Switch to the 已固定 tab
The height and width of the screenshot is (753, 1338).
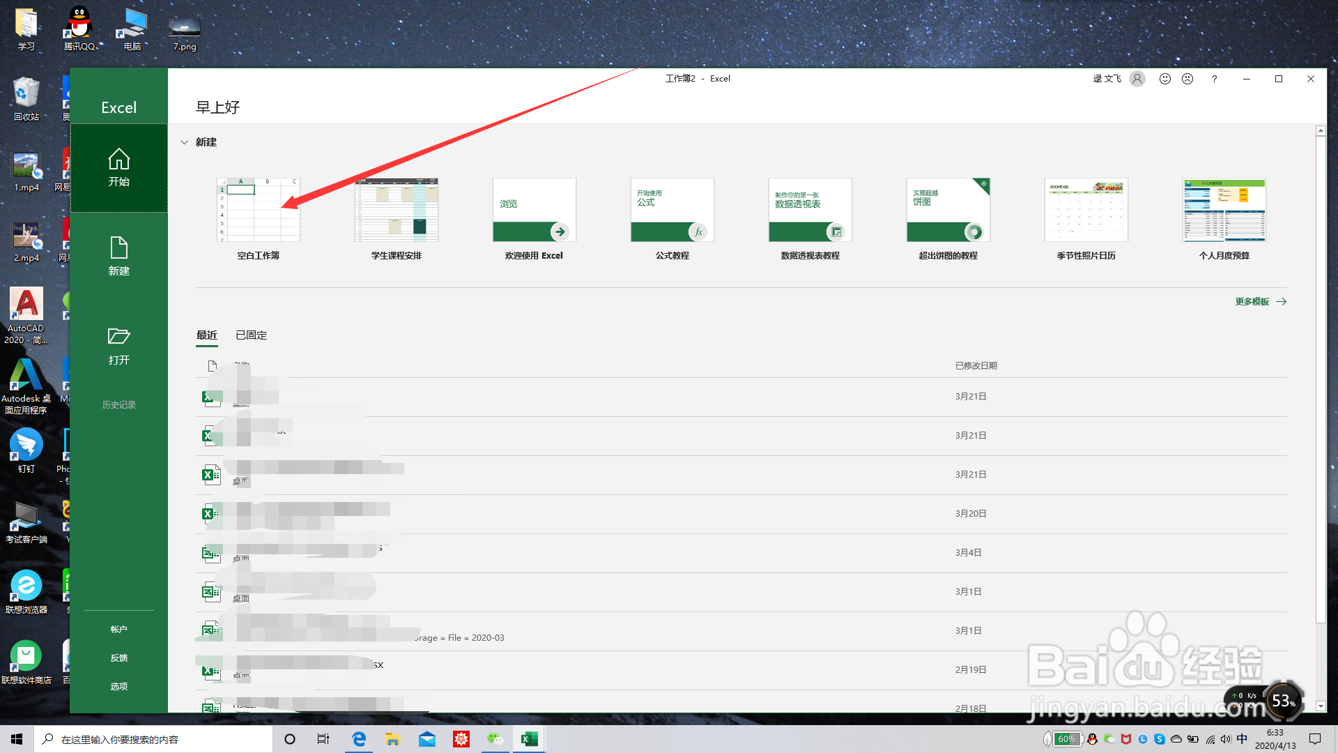251,335
